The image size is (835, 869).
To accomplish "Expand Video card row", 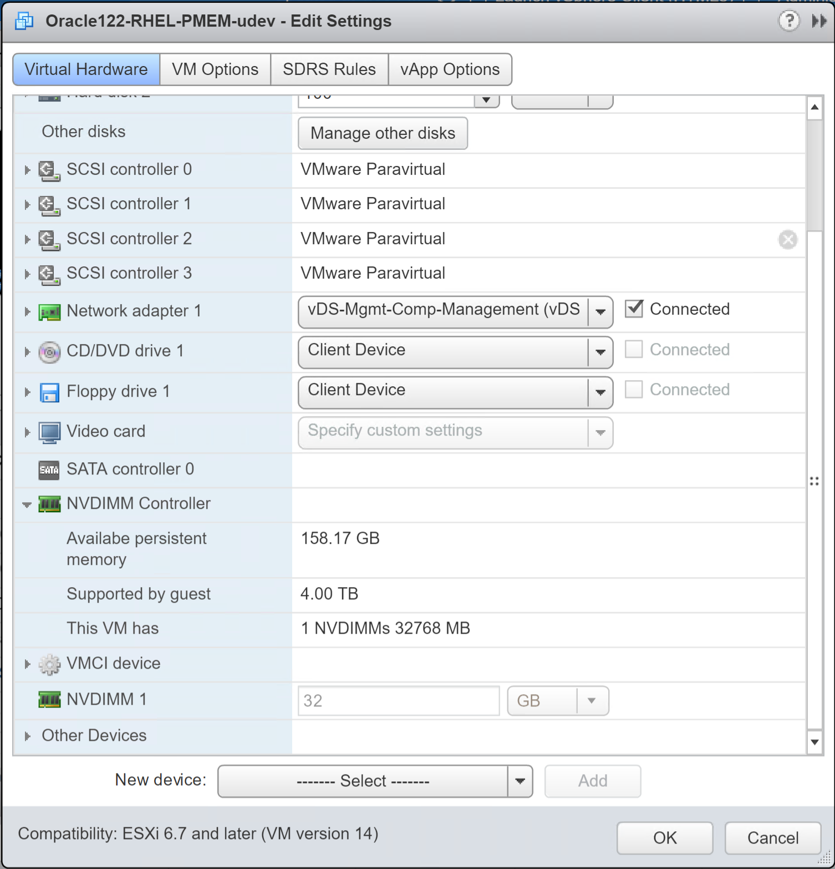I will coord(27,432).
